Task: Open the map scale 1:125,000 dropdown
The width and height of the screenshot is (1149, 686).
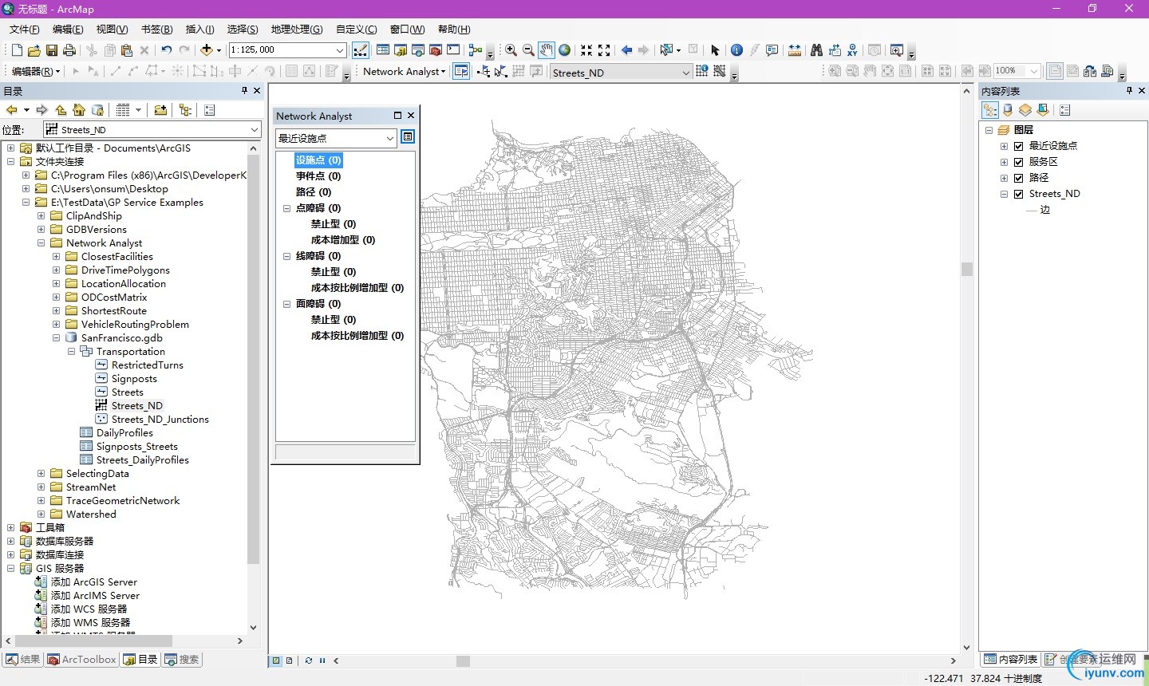Action: (x=340, y=50)
